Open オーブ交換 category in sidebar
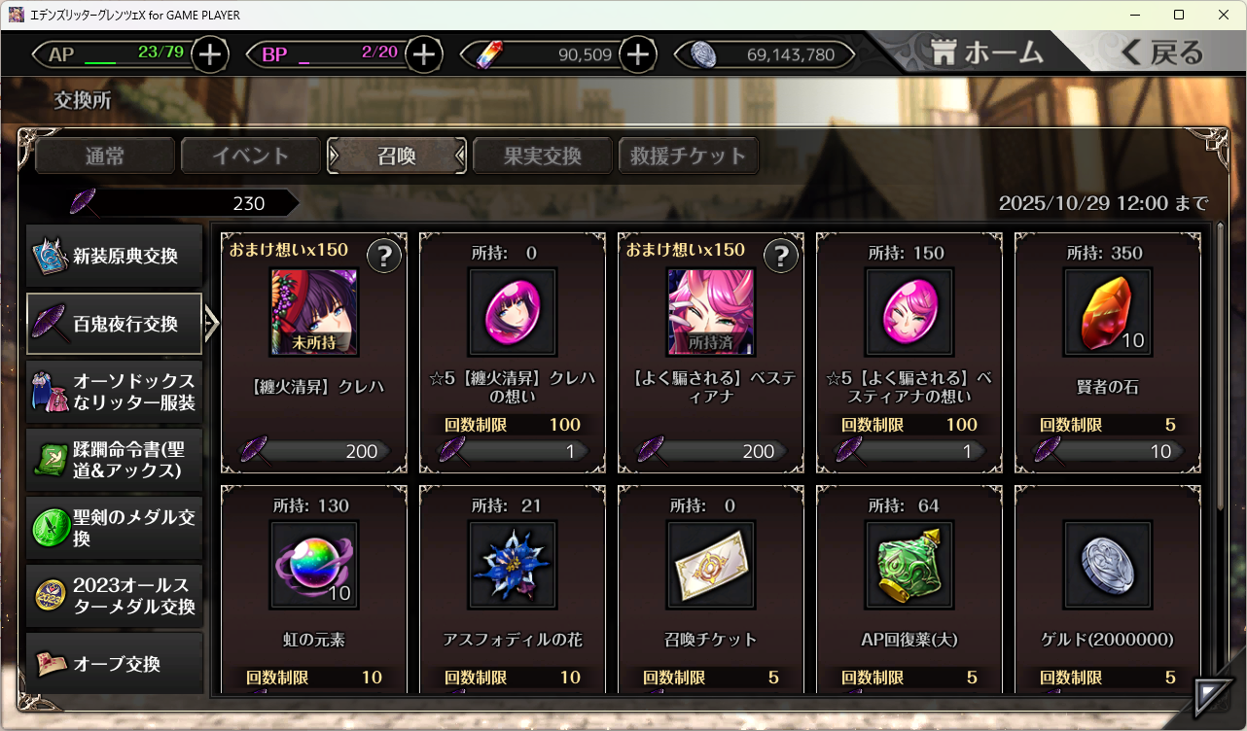 [115, 664]
